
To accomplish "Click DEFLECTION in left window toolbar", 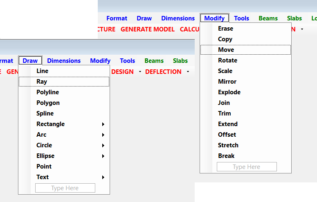I will 163,72.
